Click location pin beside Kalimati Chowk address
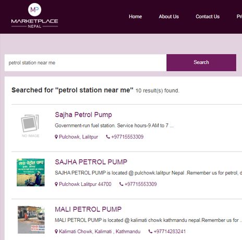 [56, 232]
